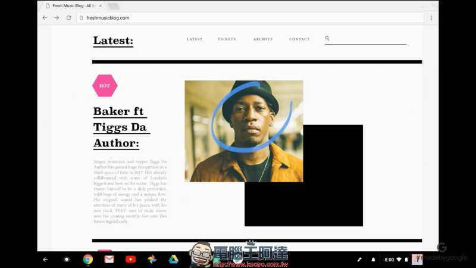
Task: Click the shelf back arrow button
Action: coord(45,260)
